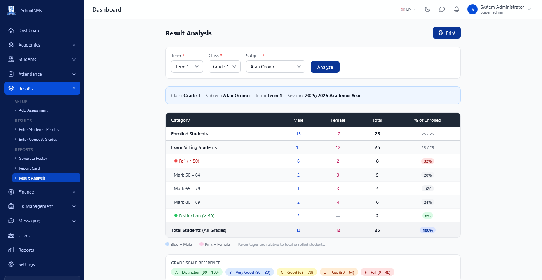This screenshot has width=542, height=280.
Task: Click the printer icon on Print button
Action: click(x=441, y=33)
